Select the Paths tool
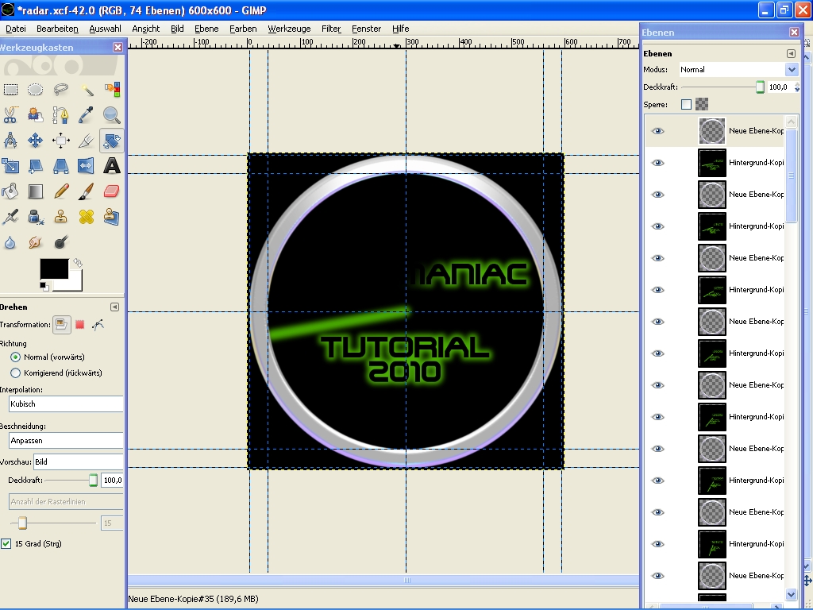Viewport: 813px width, 610px height. (60, 115)
